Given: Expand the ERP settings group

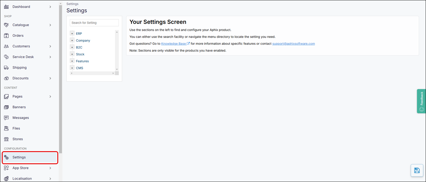Looking at the screenshot, I should 72,33.
